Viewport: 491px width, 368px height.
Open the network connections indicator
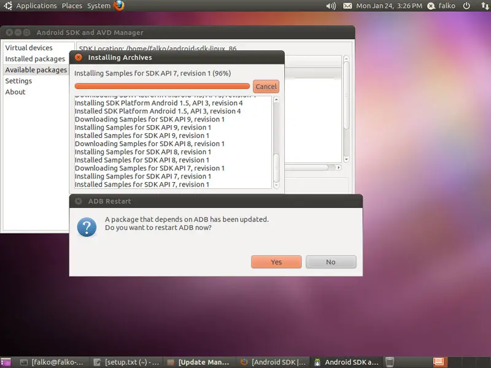coord(485,6)
